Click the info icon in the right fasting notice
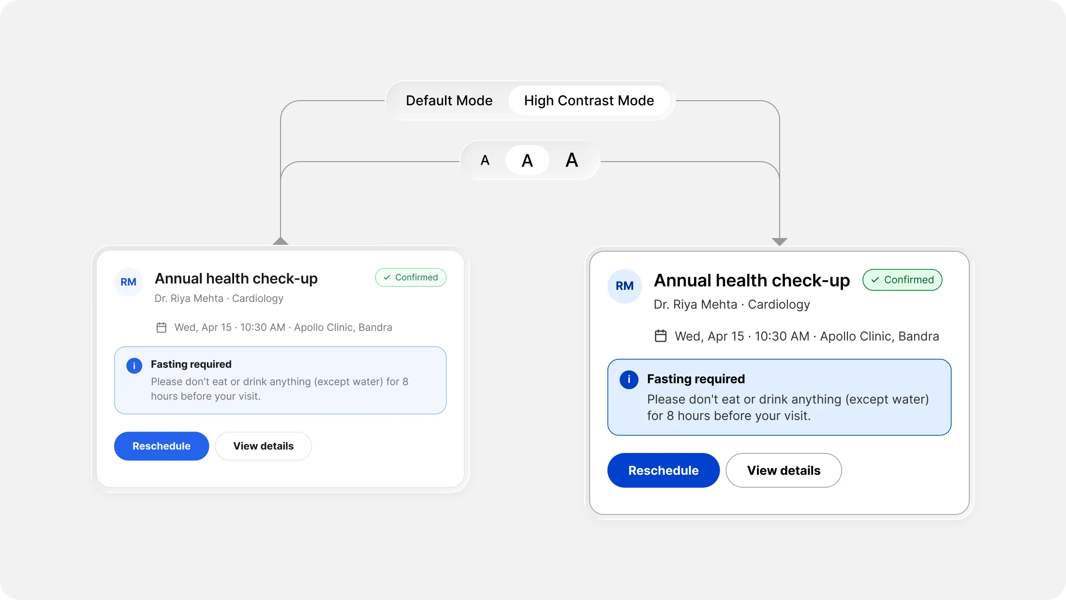This screenshot has width=1066, height=600. (629, 379)
